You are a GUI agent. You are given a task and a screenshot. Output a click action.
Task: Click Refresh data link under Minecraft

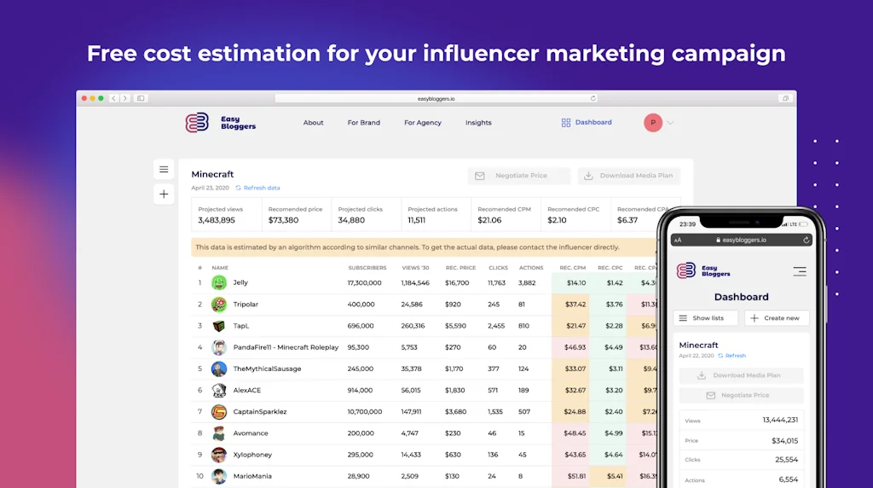(x=257, y=188)
